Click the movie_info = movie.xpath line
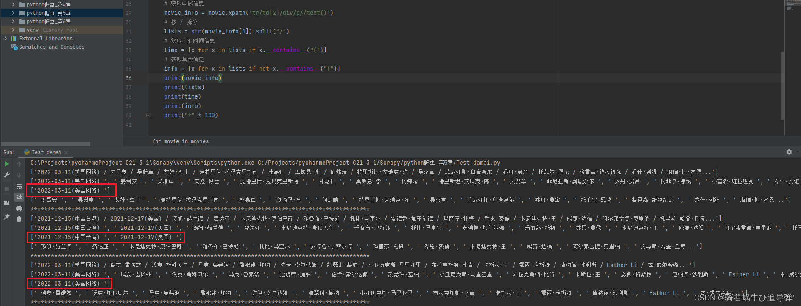Viewport: 801px width, 306px height. pos(249,13)
